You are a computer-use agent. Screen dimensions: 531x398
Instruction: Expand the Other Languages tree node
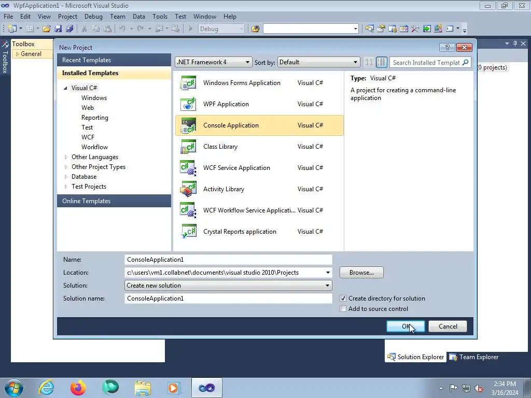(66, 157)
